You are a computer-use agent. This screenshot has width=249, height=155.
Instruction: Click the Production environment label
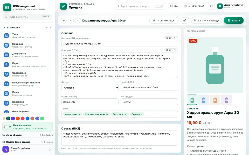click(46, 135)
